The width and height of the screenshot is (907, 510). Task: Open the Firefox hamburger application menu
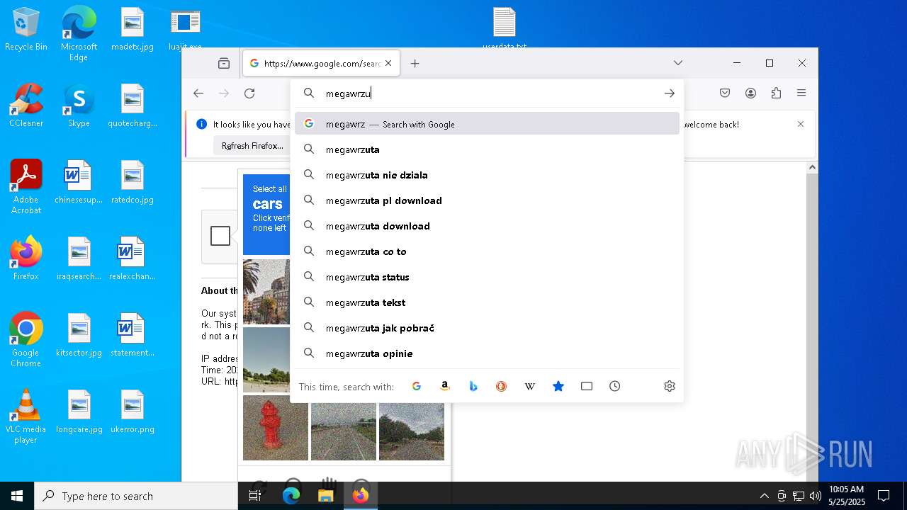pos(801,93)
